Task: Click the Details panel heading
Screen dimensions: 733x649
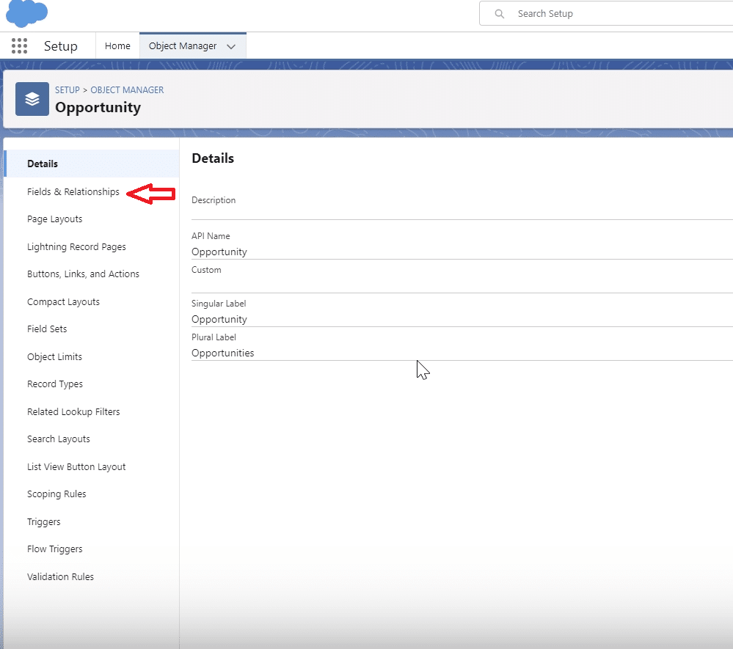Action: coord(213,158)
